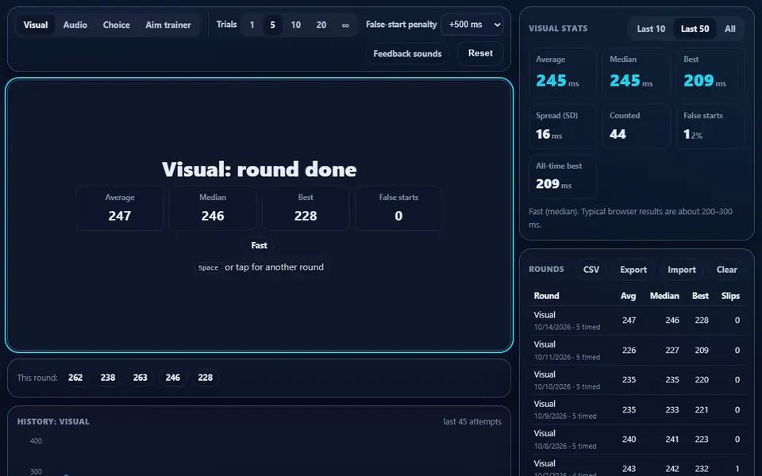Select the 10/8/2026 Visual round row
This screenshot has height=476, width=762.
pyautogui.click(x=637, y=439)
